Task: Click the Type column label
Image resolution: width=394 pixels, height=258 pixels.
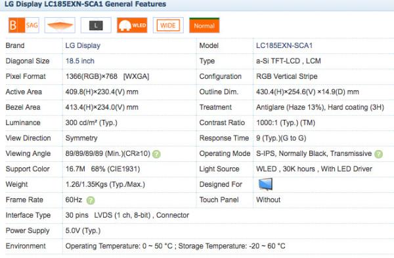Action: click(207, 61)
